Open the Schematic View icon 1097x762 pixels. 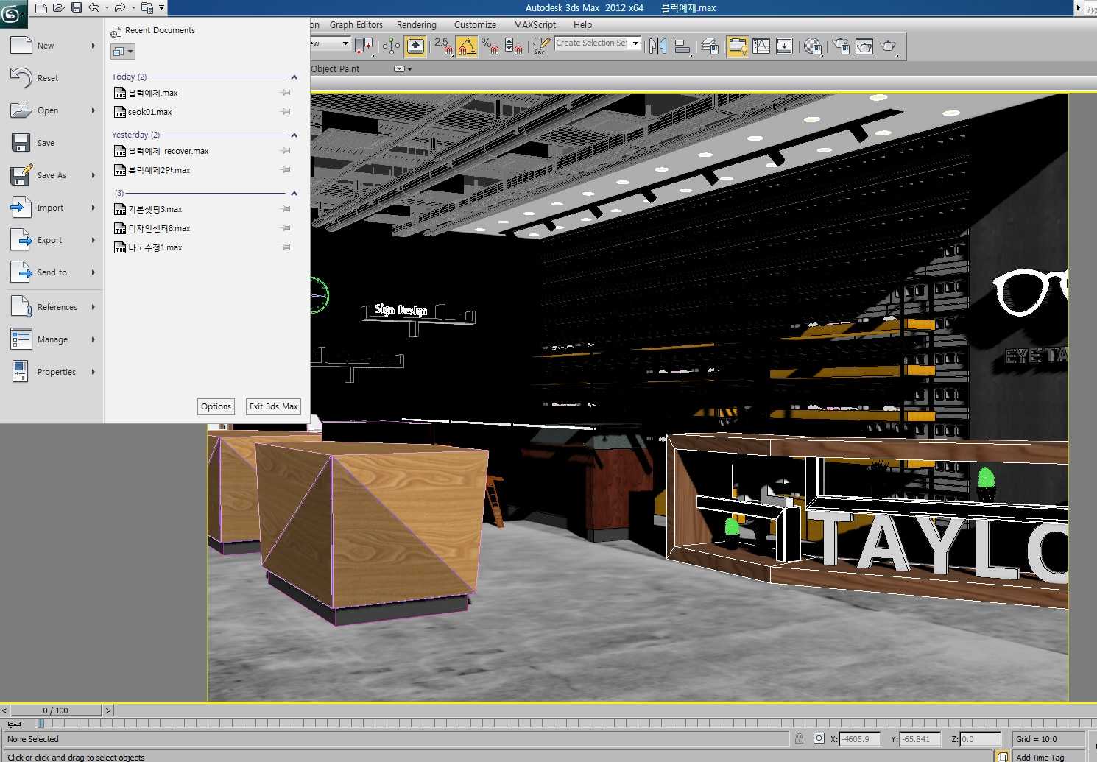[785, 46]
